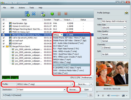Open the Help menu

tap(40, 8)
